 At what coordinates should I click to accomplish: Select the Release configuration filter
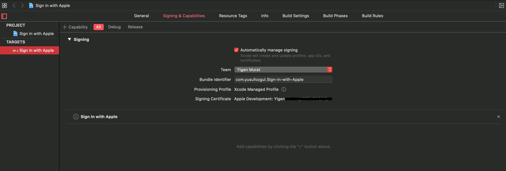coord(135,27)
